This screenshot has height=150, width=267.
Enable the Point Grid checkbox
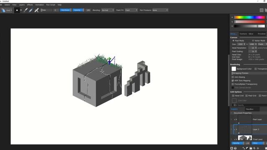tap(260, 96)
